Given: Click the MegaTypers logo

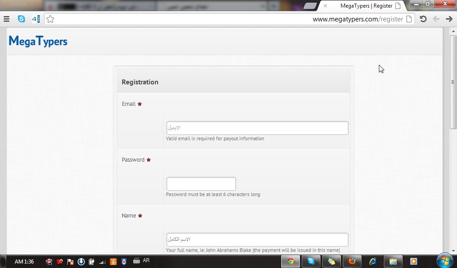Looking at the screenshot, I should pos(38,41).
